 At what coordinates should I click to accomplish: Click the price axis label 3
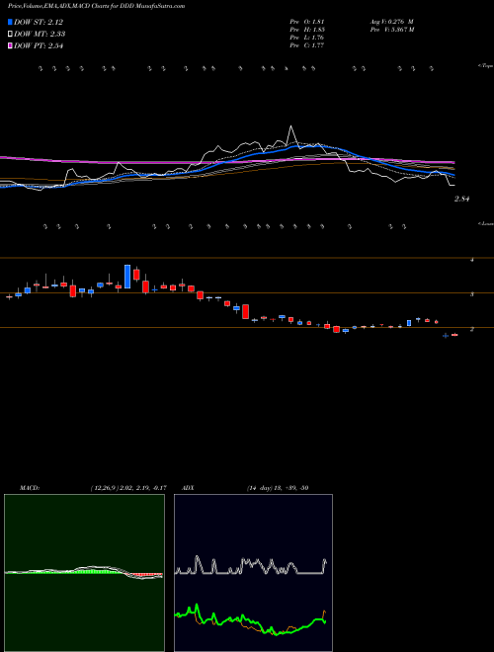pyautogui.click(x=471, y=294)
